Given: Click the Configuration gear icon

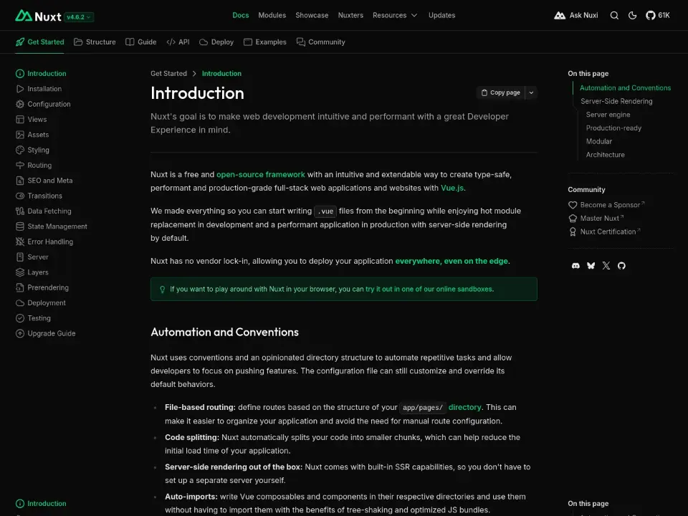Looking at the screenshot, I should pos(20,105).
